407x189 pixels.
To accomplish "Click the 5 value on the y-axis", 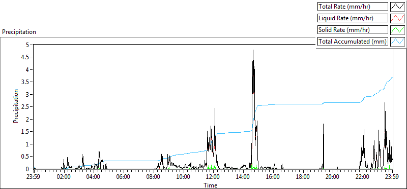I will coord(28,45).
